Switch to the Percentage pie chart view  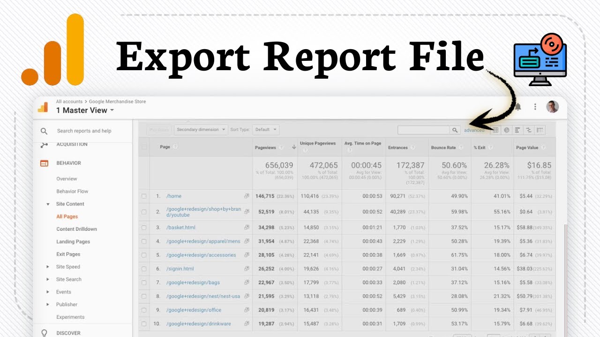tap(506, 130)
